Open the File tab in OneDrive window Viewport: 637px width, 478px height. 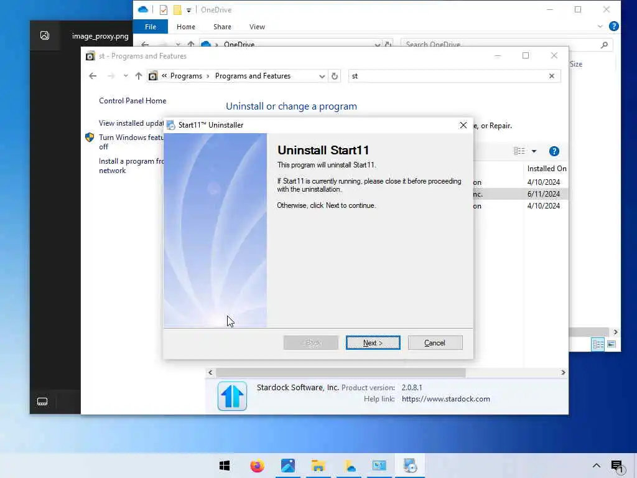tap(151, 27)
